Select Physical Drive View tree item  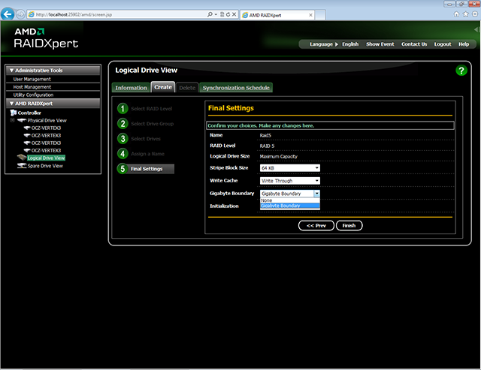[x=47, y=120]
